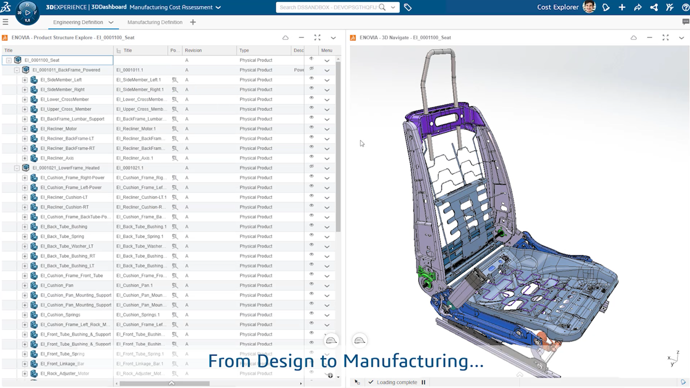Screen dimensions: 690x388
Task: Click the magnifier icon in EI_Recliner_Motor row
Action: point(175,129)
